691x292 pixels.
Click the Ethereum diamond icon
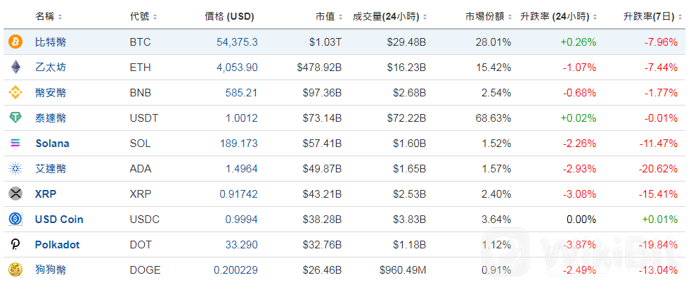[15, 67]
